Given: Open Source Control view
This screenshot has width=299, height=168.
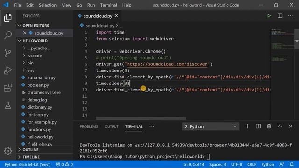Looking at the screenshot, I should 7,53.
